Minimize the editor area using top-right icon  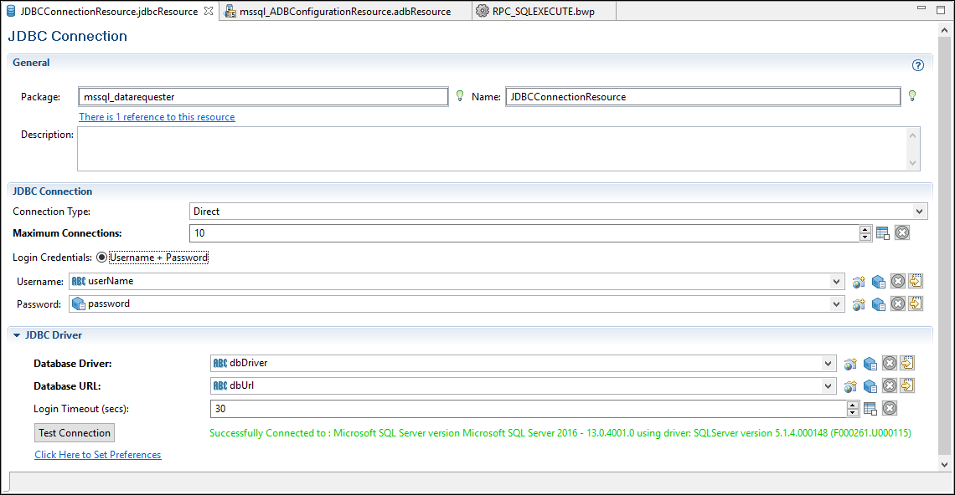(x=921, y=8)
